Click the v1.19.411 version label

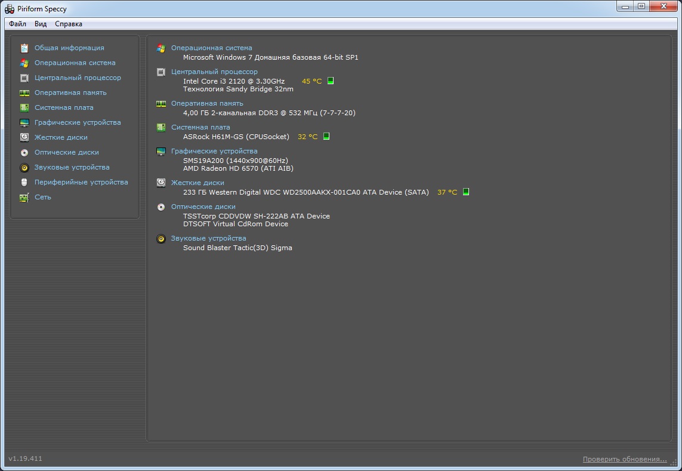tap(25, 458)
